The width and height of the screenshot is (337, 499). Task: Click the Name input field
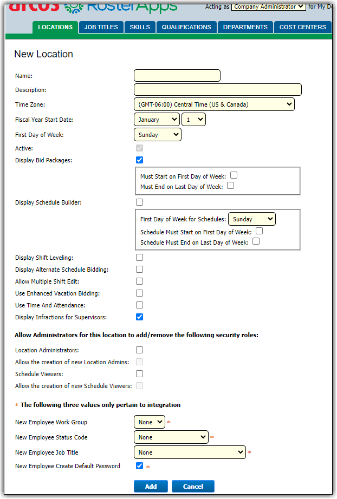click(x=177, y=76)
